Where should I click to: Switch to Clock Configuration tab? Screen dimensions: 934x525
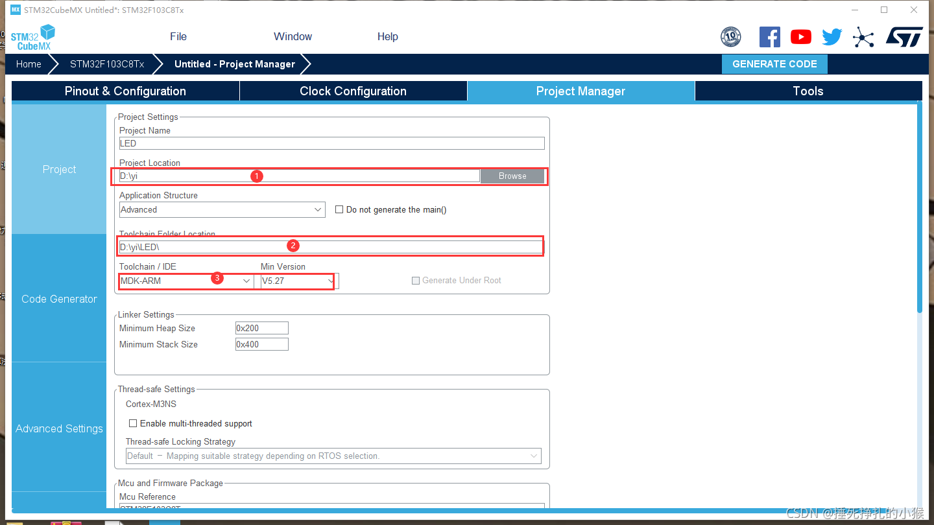[x=353, y=91]
